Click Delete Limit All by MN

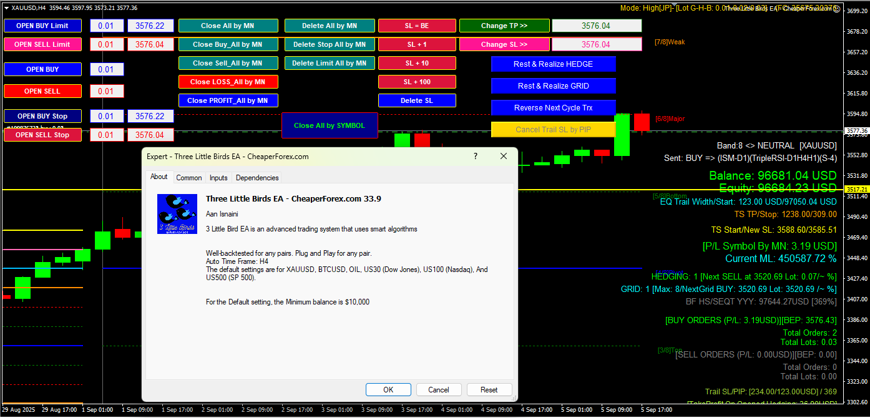pos(330,63)
